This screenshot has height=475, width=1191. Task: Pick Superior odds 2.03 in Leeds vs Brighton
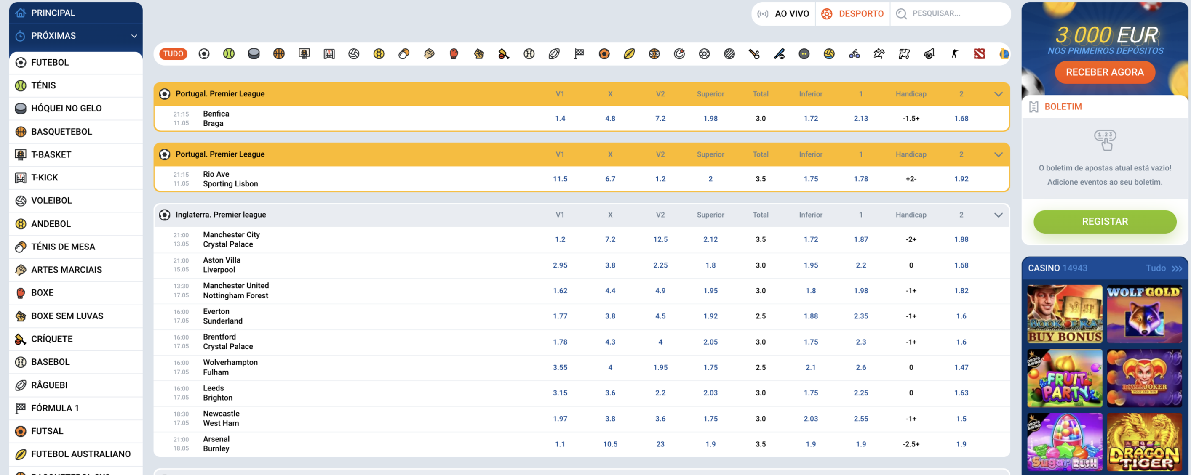point(710,393)
